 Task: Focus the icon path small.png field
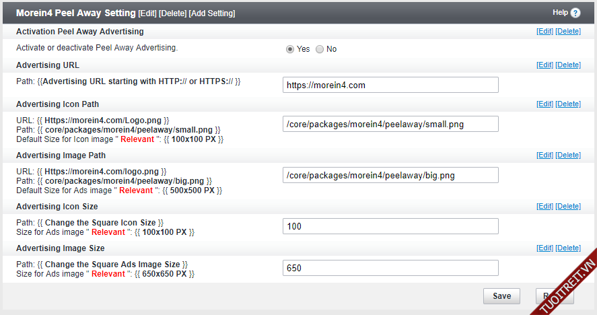[390, 124]
